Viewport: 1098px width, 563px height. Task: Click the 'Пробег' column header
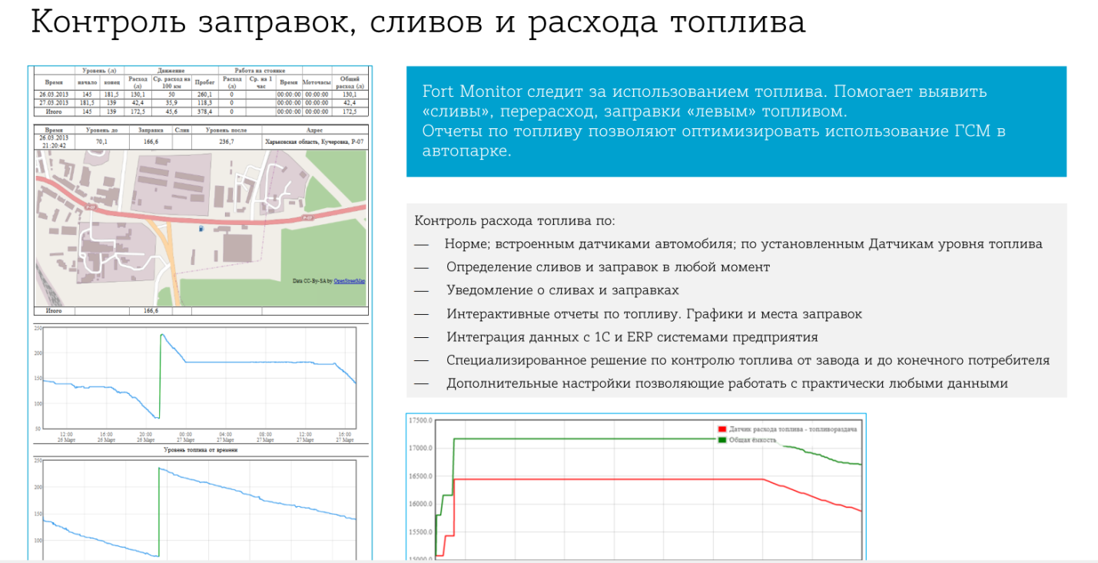pos(205,82)
